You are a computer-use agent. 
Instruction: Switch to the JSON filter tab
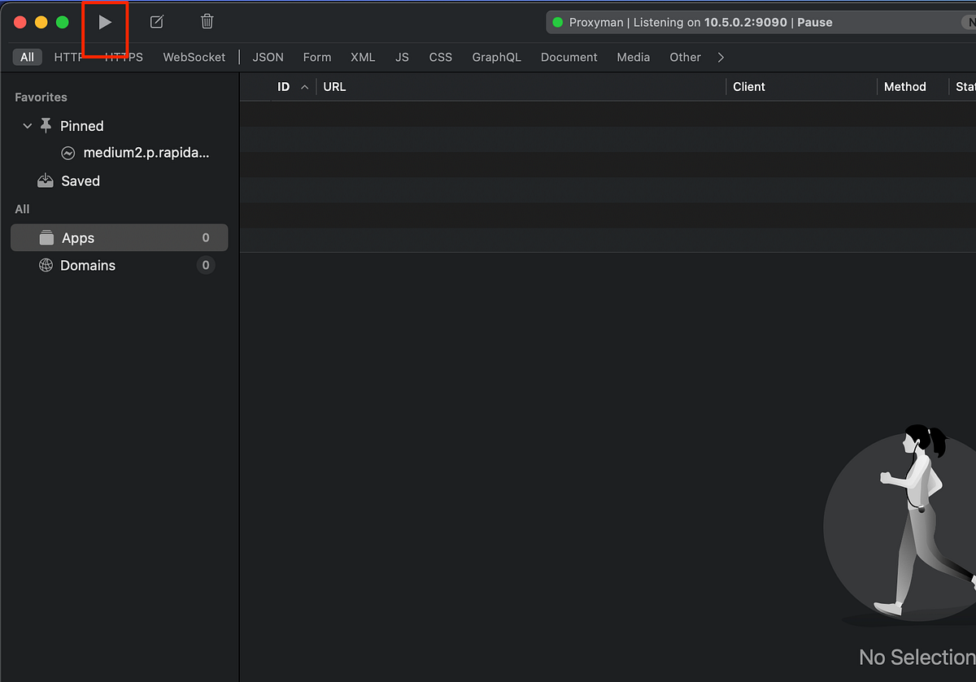click(x=268, y=57)
